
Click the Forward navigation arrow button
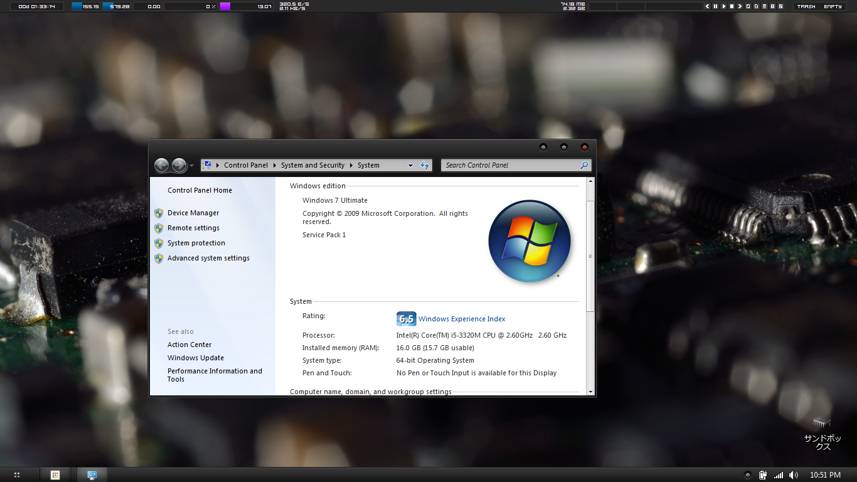pos(179,165)
